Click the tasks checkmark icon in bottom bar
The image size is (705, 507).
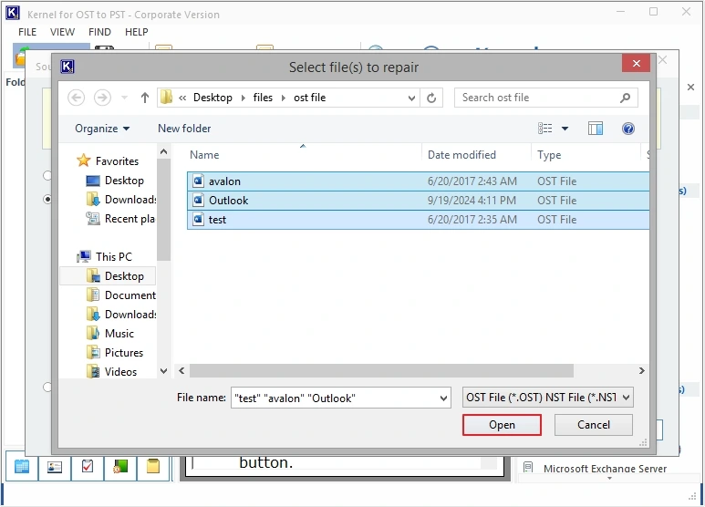(x=88, y=467)
